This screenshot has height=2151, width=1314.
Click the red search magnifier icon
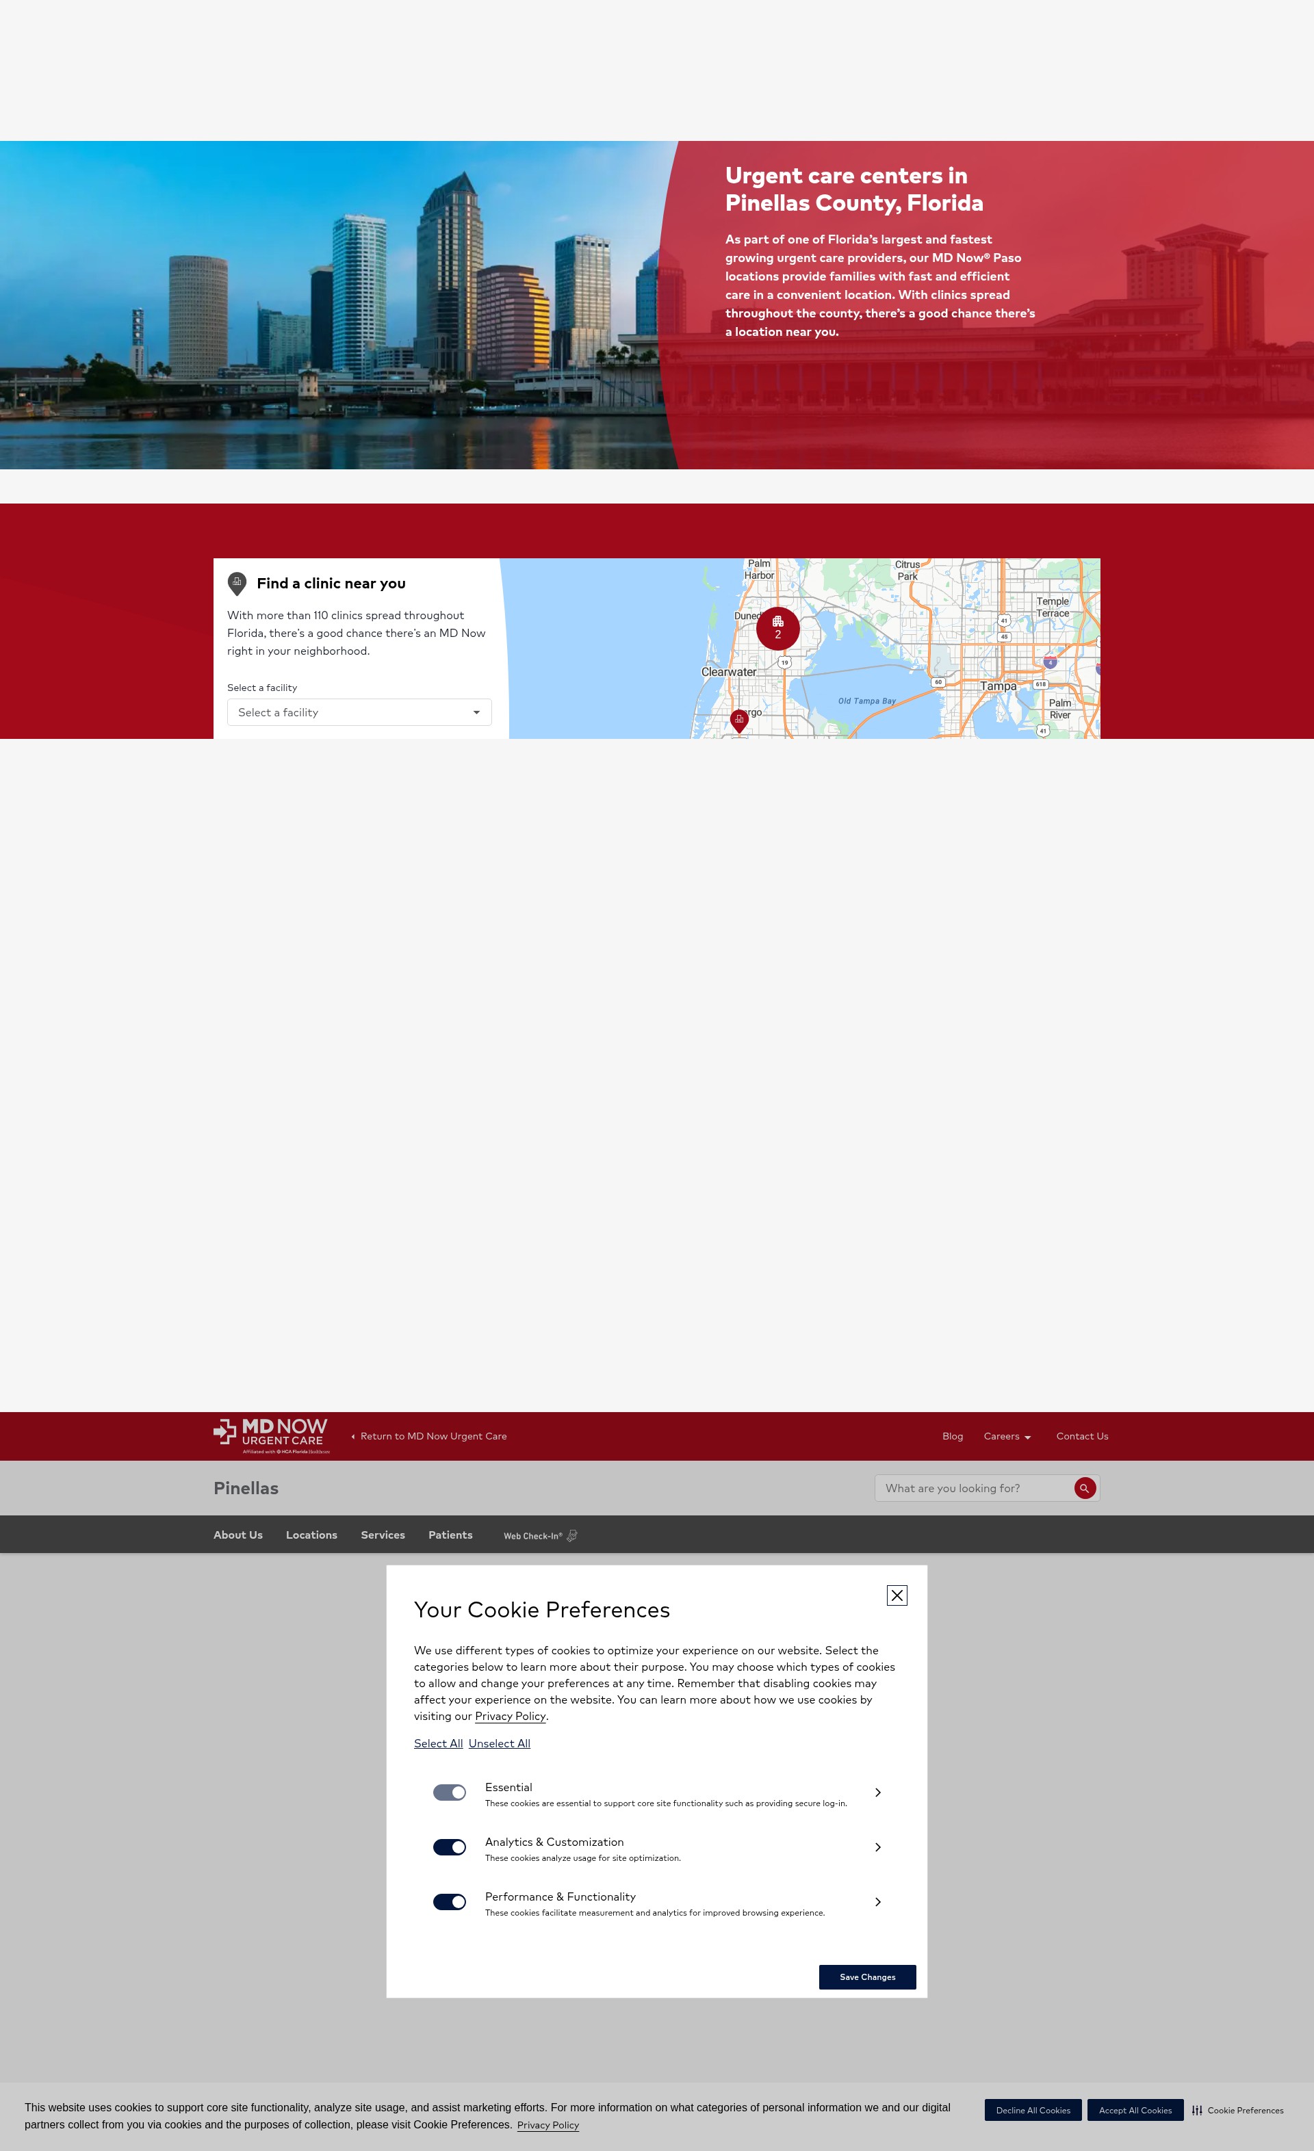tap(1084, 1489)
